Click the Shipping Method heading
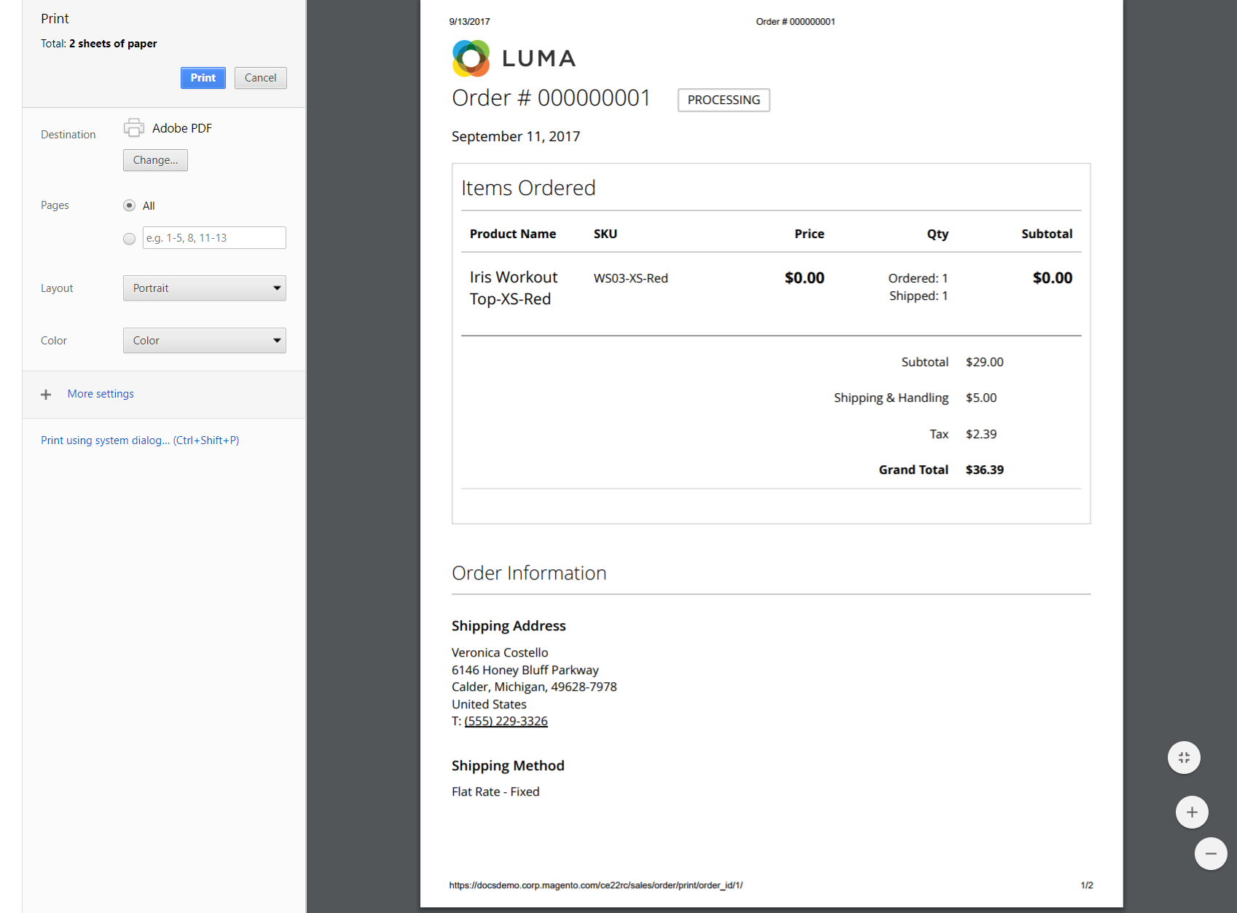This screenshot has width=1237, height=913. pyautogui.click(x=508, y=766)
